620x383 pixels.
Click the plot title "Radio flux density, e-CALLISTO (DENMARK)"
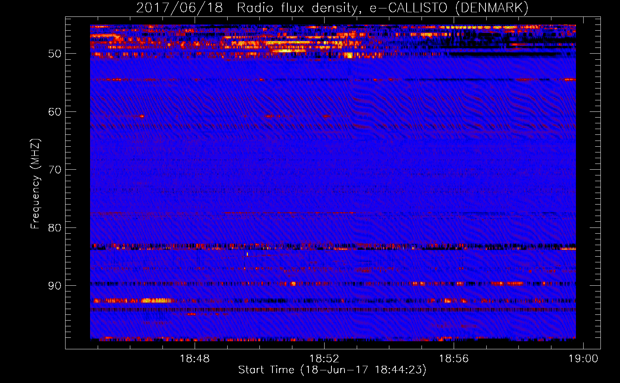pos(382,8)
